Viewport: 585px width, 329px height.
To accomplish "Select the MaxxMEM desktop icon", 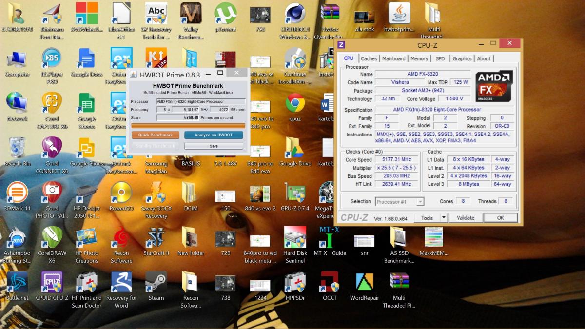I will [434, 241].
